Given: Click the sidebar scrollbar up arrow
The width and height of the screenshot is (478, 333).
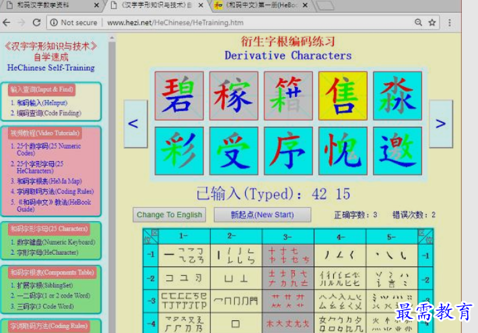Looking at the screenshot, I should point(112,38).
